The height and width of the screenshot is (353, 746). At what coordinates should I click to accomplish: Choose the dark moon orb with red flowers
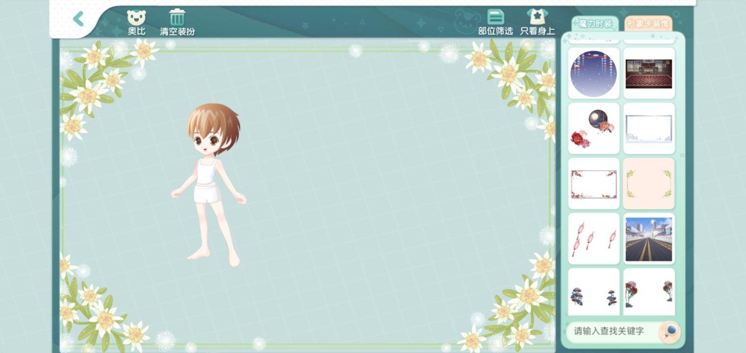point(594,128)
